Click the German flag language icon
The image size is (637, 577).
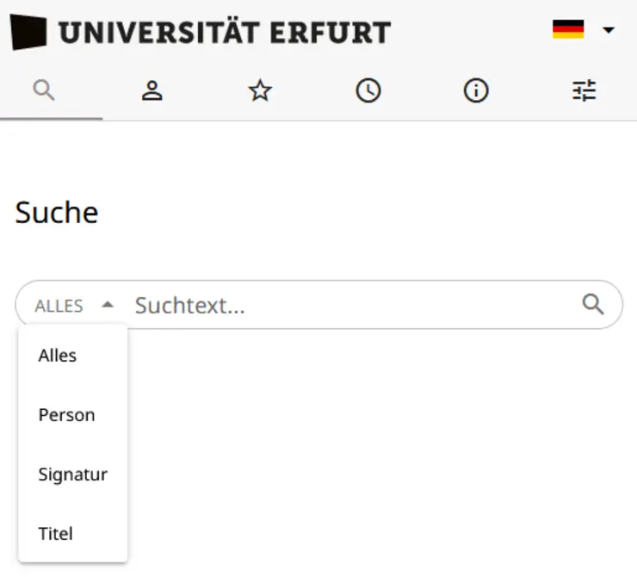point(568,30)
